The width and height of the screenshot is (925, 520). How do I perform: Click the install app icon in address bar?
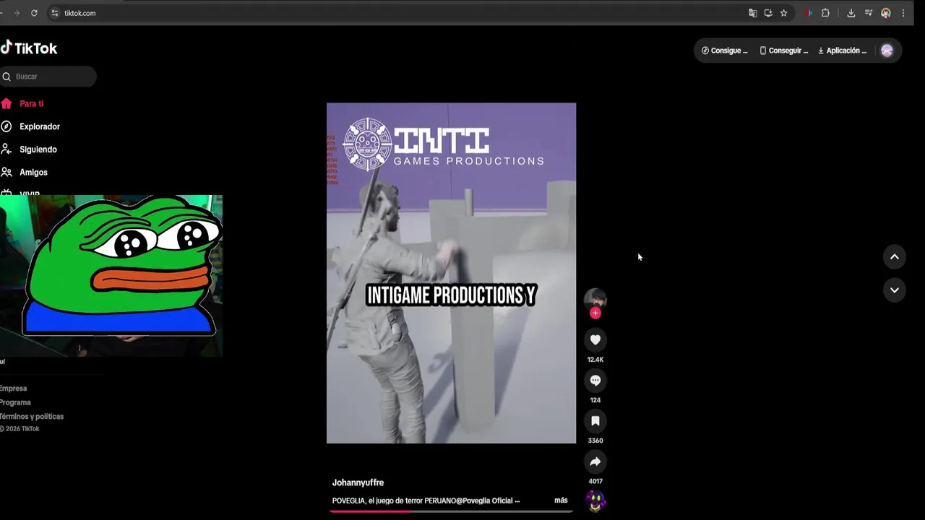[768, 13]
